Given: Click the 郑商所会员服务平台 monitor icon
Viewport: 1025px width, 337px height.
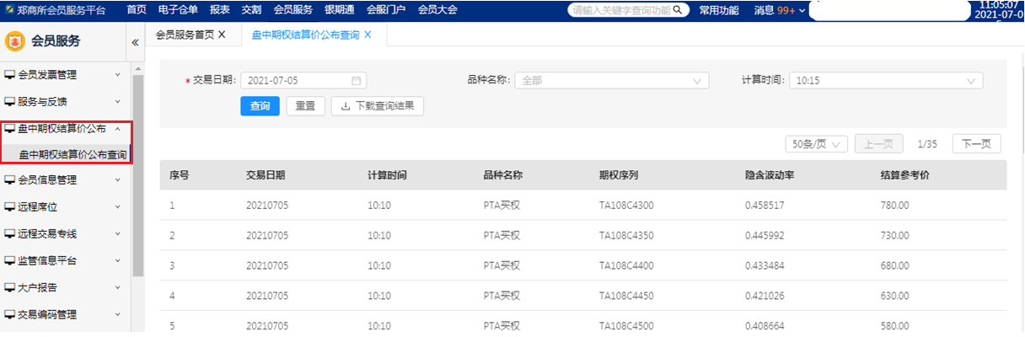Looking at the screenshot, I should [8, 9].
